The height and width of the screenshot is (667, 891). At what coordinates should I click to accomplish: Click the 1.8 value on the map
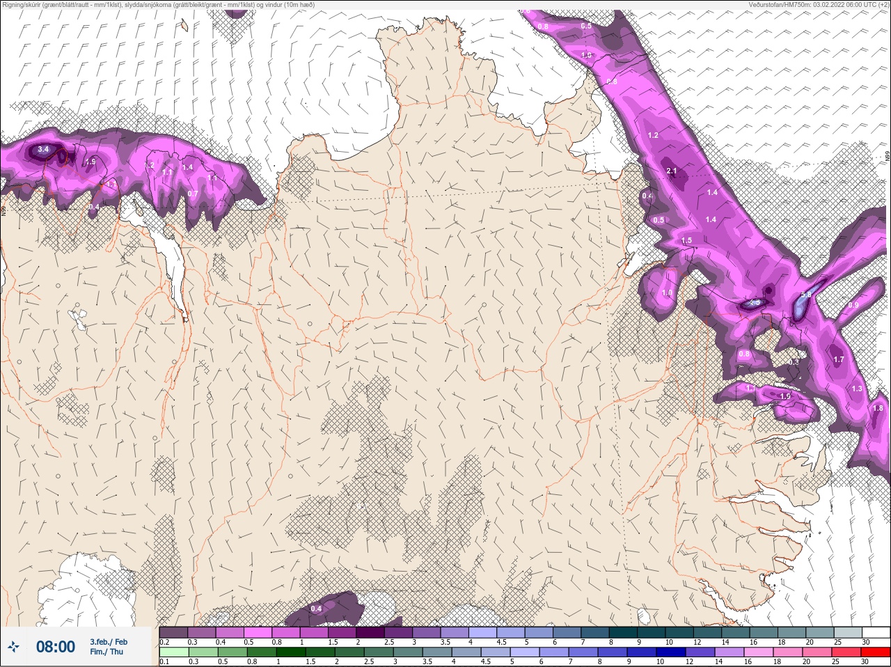pyautogui.click(x=878, y=409)
